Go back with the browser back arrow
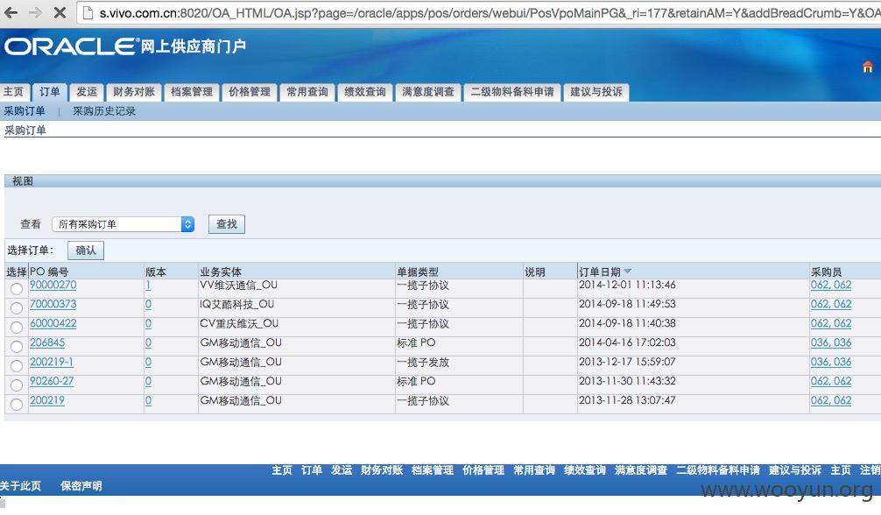The height and width of the screenshot is (515, 881). 11,12
